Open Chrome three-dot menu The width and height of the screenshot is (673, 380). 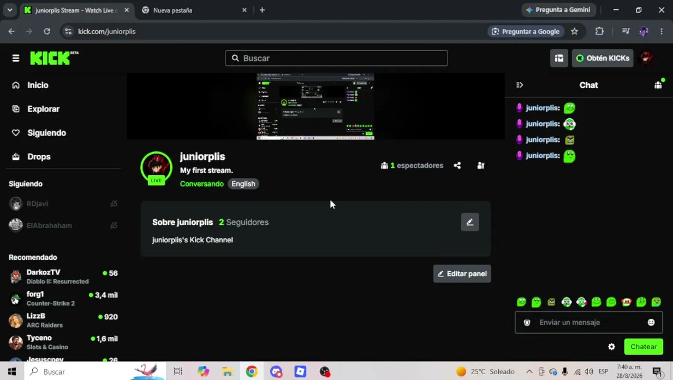[661, 32]
